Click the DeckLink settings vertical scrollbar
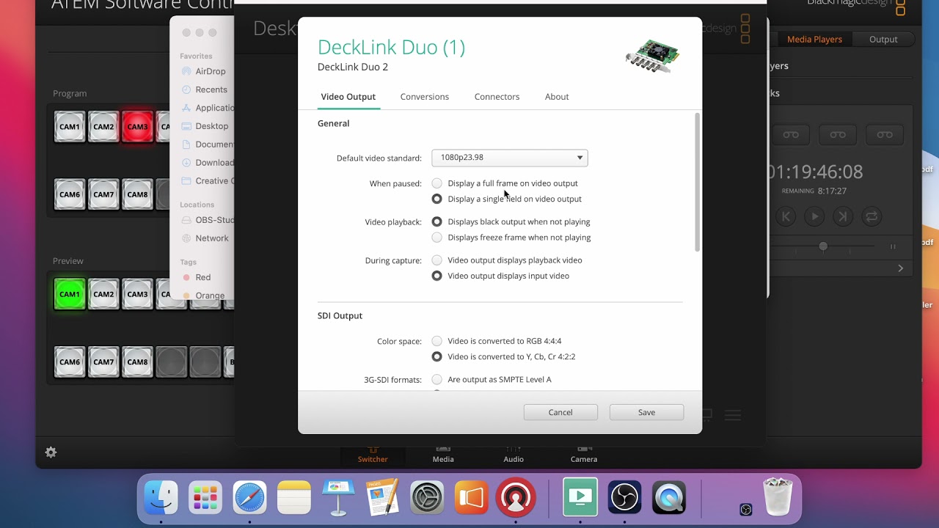939x528 pixels. tap(697, 183)
